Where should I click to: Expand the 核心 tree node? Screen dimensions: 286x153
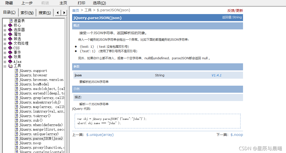click(x=5, y=26)
